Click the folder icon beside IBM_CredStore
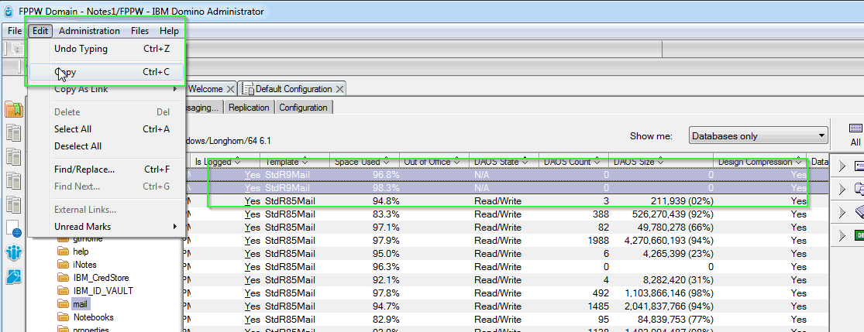864x332 pixels. (x=64, y=278)
